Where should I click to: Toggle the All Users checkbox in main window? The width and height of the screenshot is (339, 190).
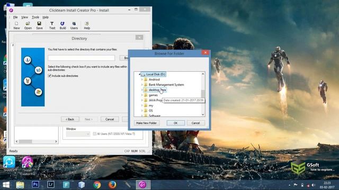[x=94, y=134]
